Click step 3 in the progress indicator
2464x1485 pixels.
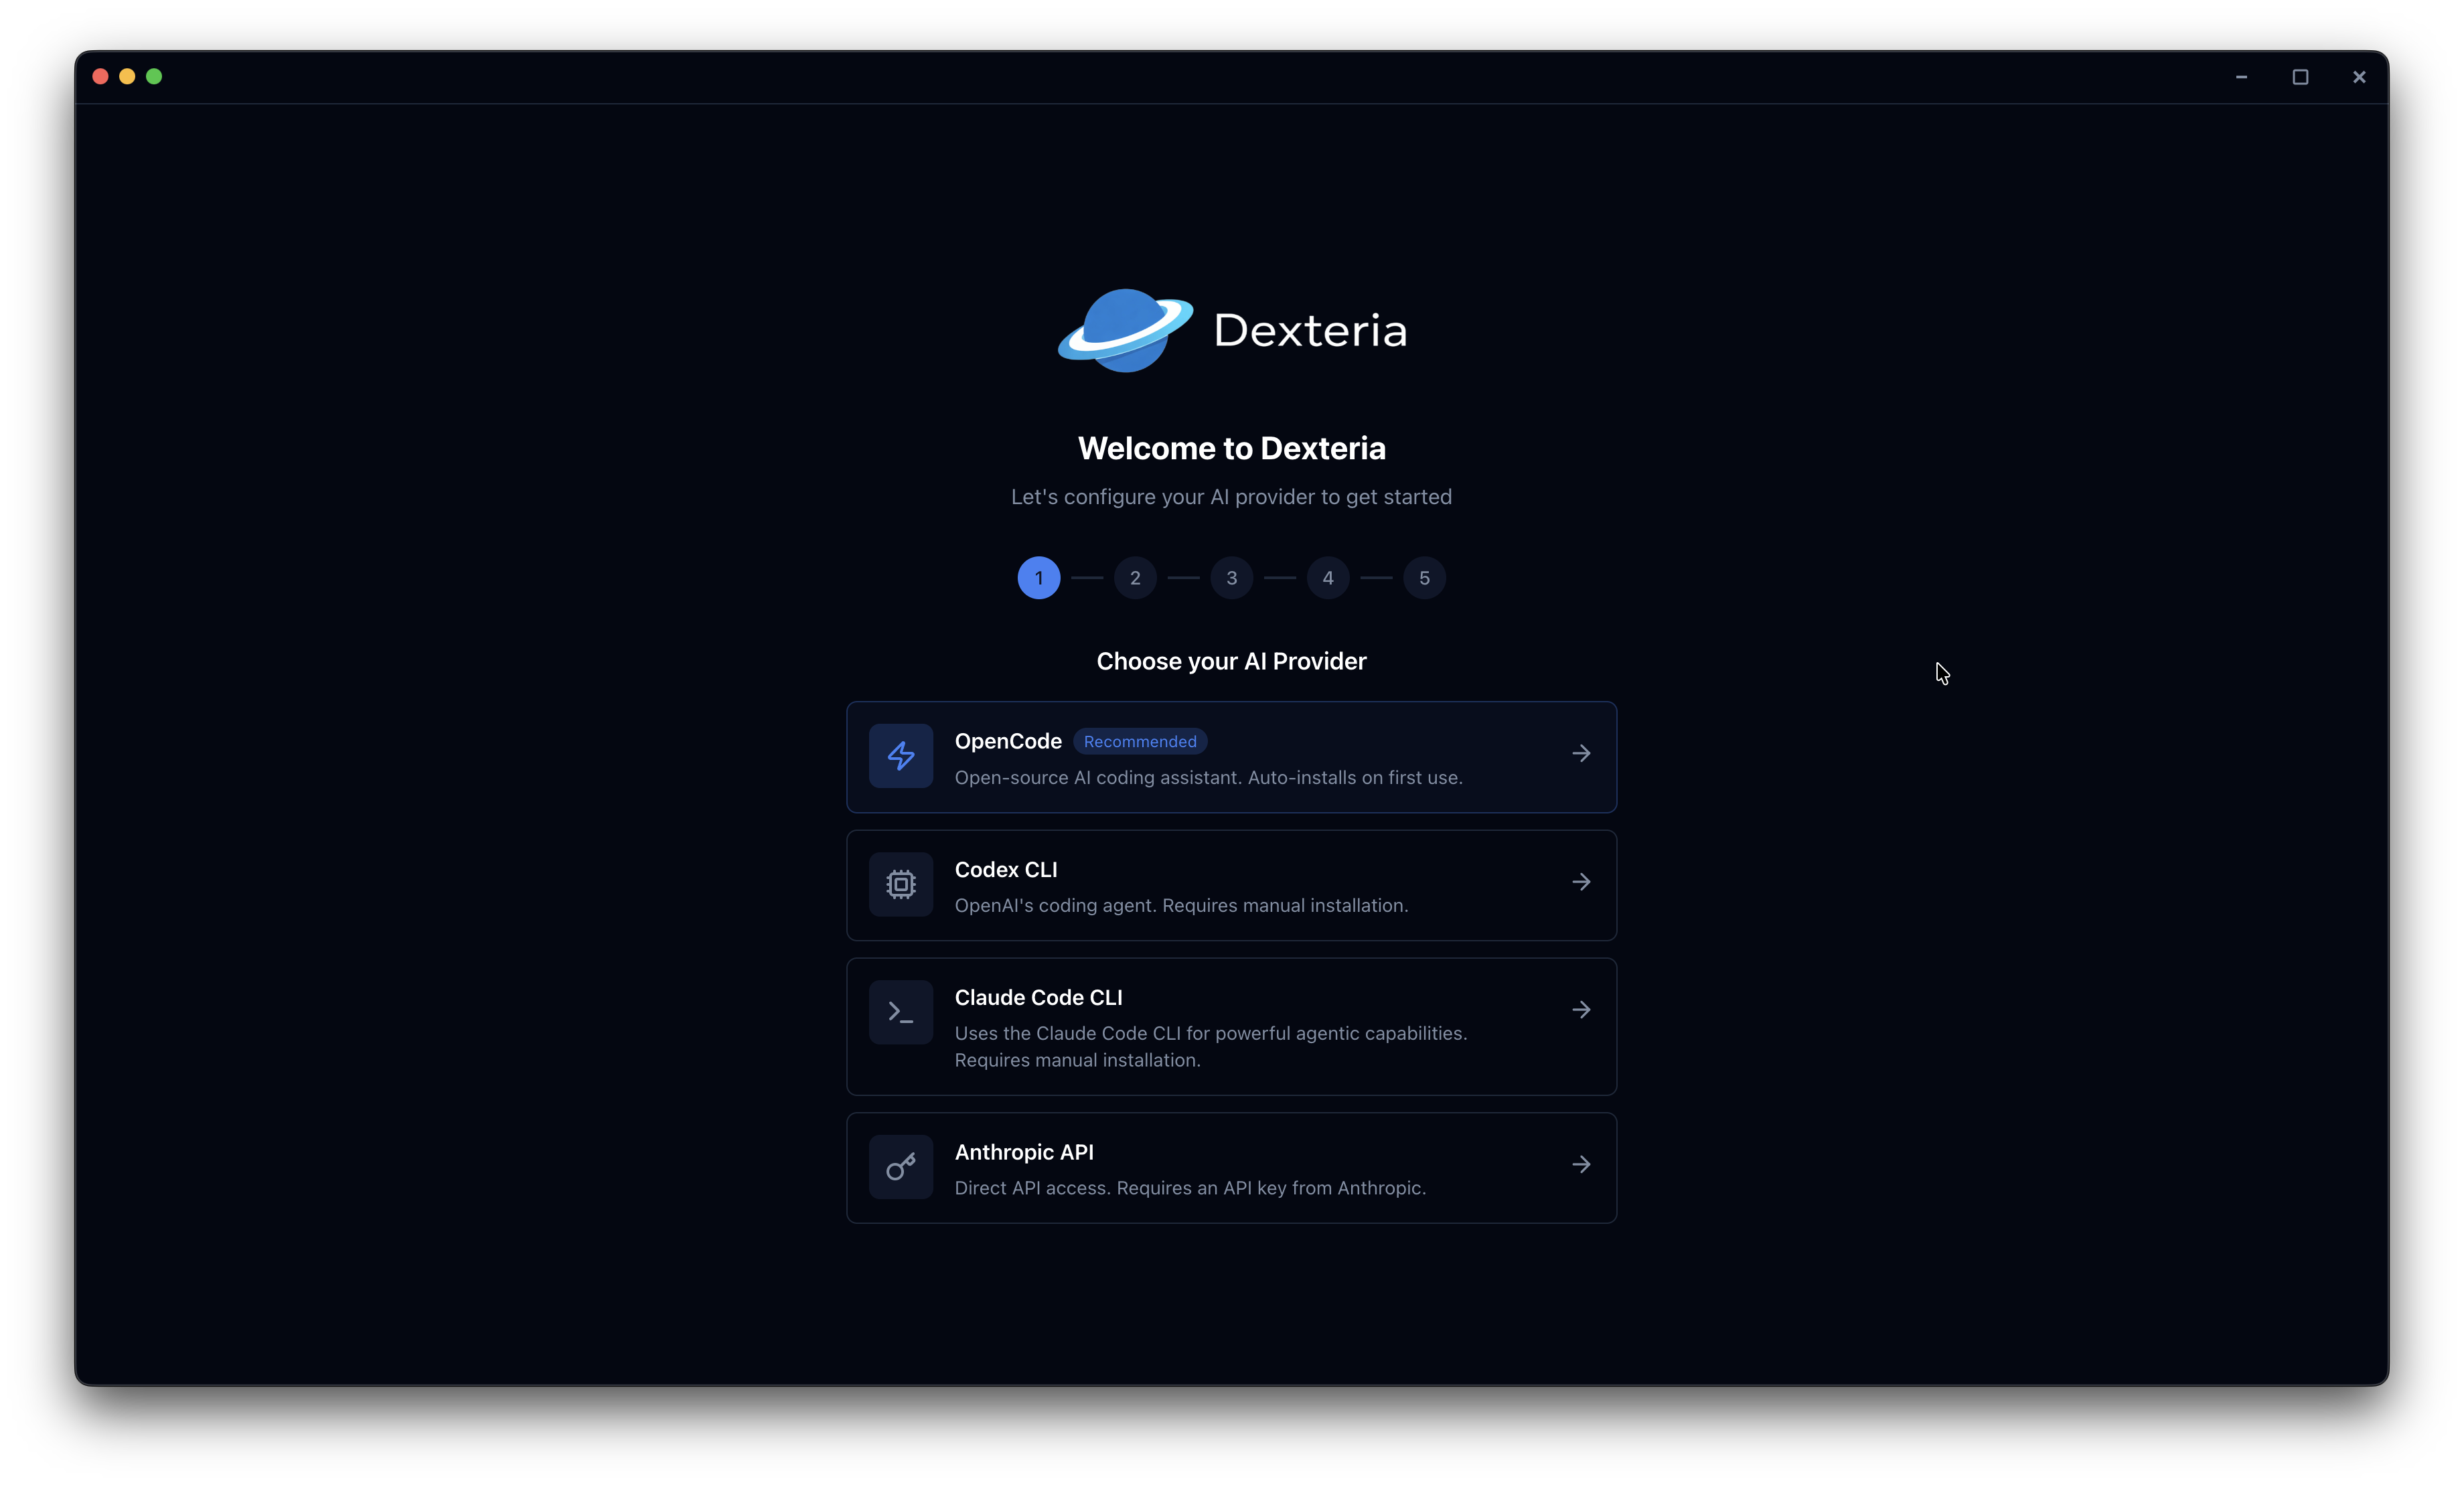pos(1231,578)
